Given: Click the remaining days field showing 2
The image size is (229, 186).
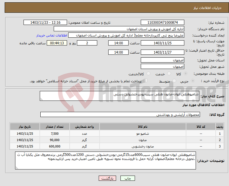Looking at the screenshot, I should tap(87, 43).
